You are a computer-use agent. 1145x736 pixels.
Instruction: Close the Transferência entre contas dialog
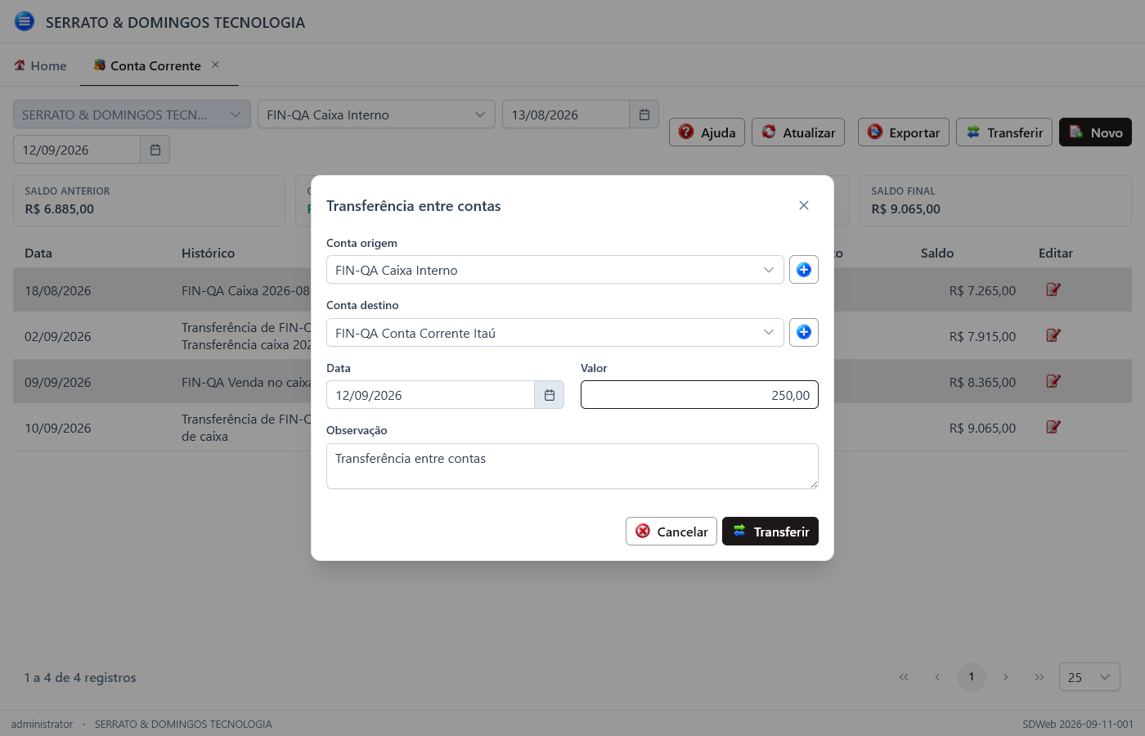(x=804, y=205)
